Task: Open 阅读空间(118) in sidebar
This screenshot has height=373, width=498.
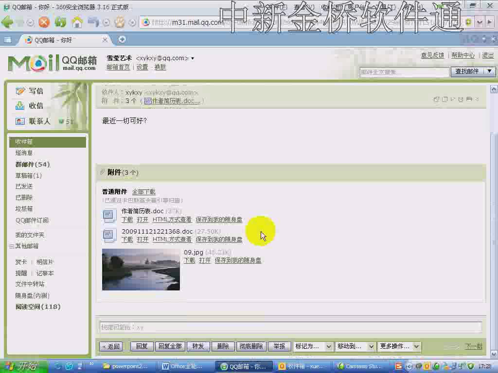Action: [x=38, y=307]
